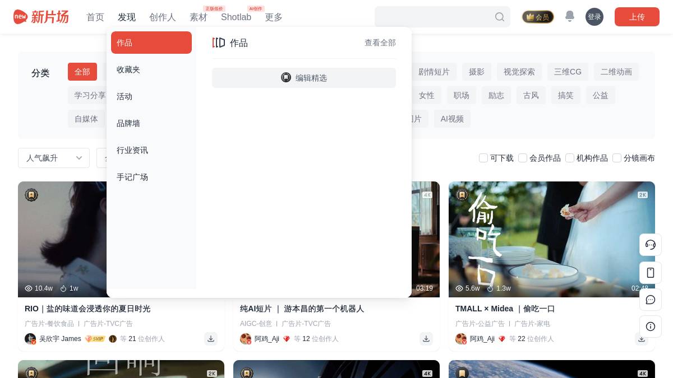Open the 首页 nav item
This screenshot has width=673, height=378.
pos(95,17)
